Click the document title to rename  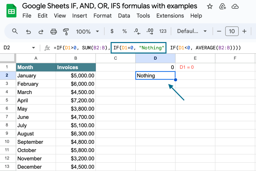click(109, 6)
